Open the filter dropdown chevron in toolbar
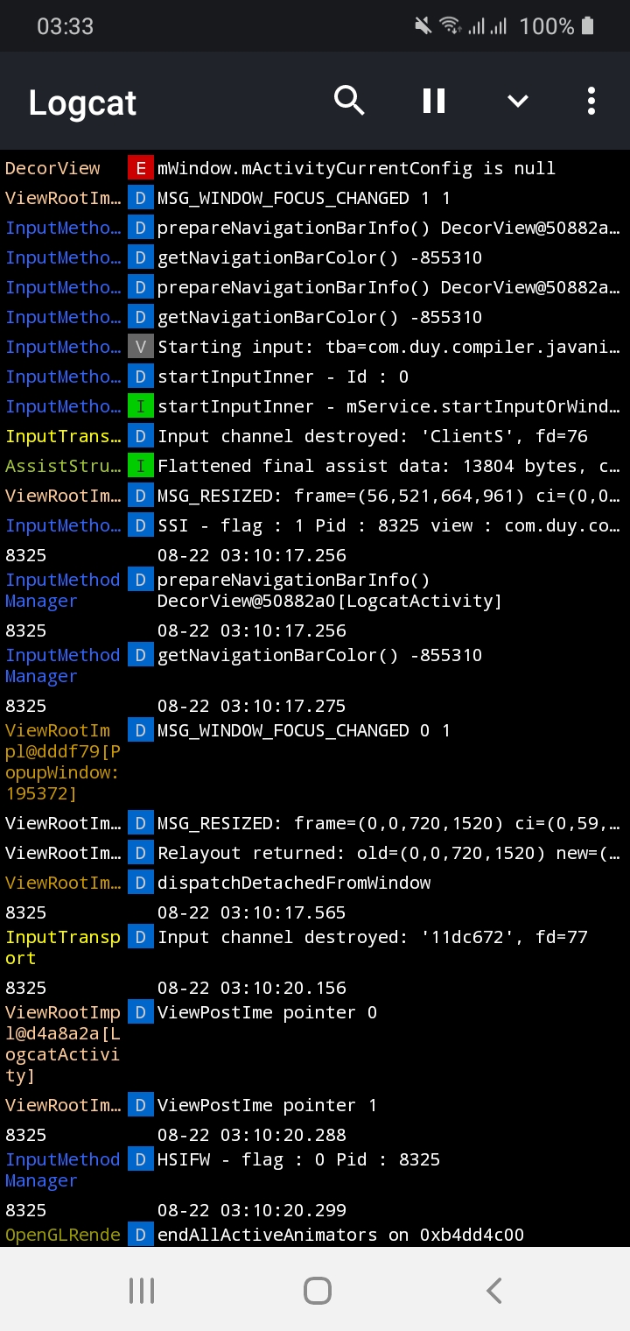 pos(517,101)
